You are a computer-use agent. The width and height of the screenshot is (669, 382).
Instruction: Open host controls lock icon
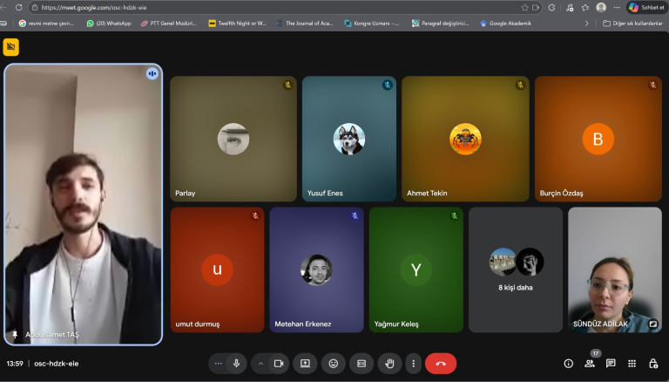[x=652, y=363]
